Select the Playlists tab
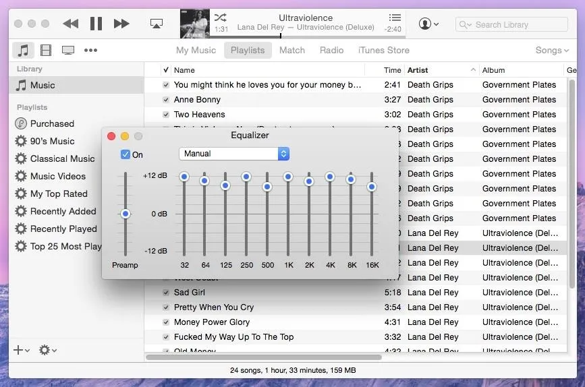585x387 pixels. (x=248, y=50)
